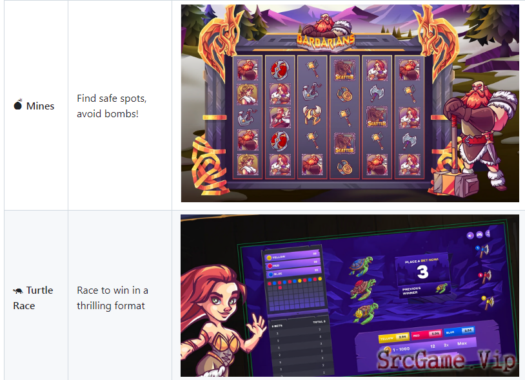Click the Mines game name text

click(40, 106)
